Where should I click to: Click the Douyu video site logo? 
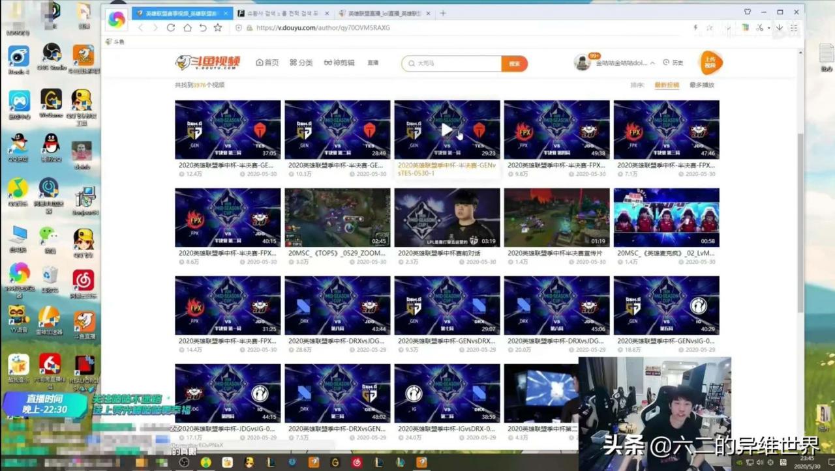(x=208, y=63)
